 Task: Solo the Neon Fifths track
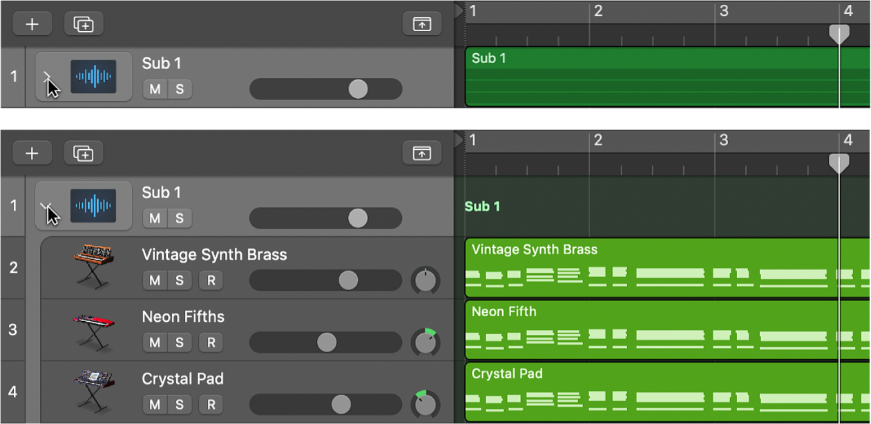tap(180, 343)
